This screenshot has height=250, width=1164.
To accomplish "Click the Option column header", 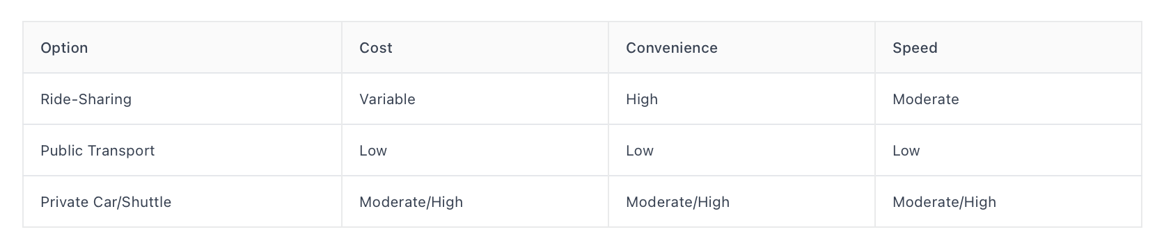I will 64,48.
